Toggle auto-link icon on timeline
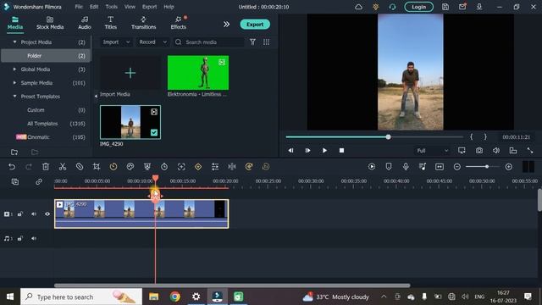The image size is (542, 305). point(39,181)
